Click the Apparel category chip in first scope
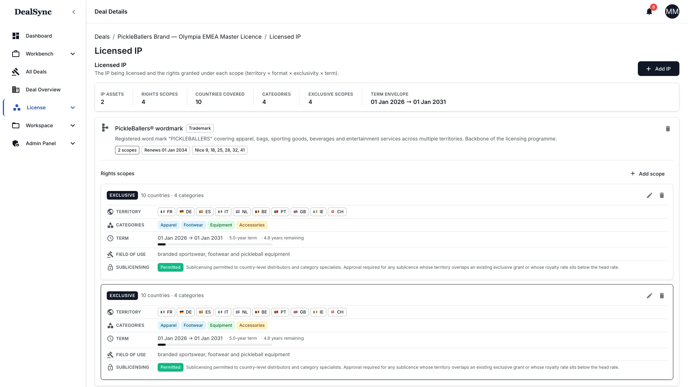This screenshot has width=688, height=387. pos(168,225)
